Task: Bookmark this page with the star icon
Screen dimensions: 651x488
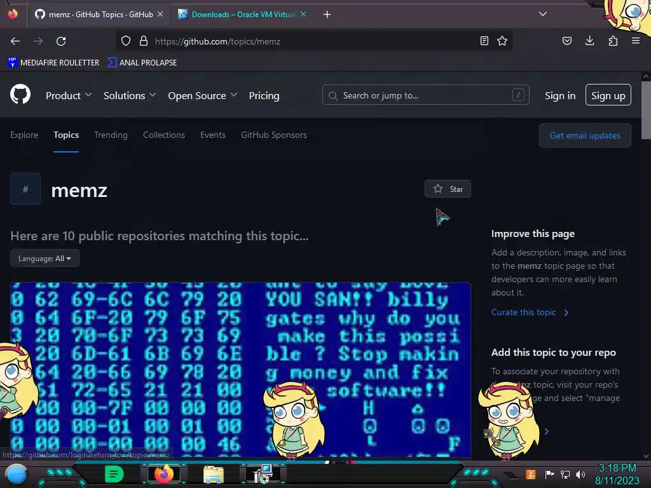Action: pos(502,41)
